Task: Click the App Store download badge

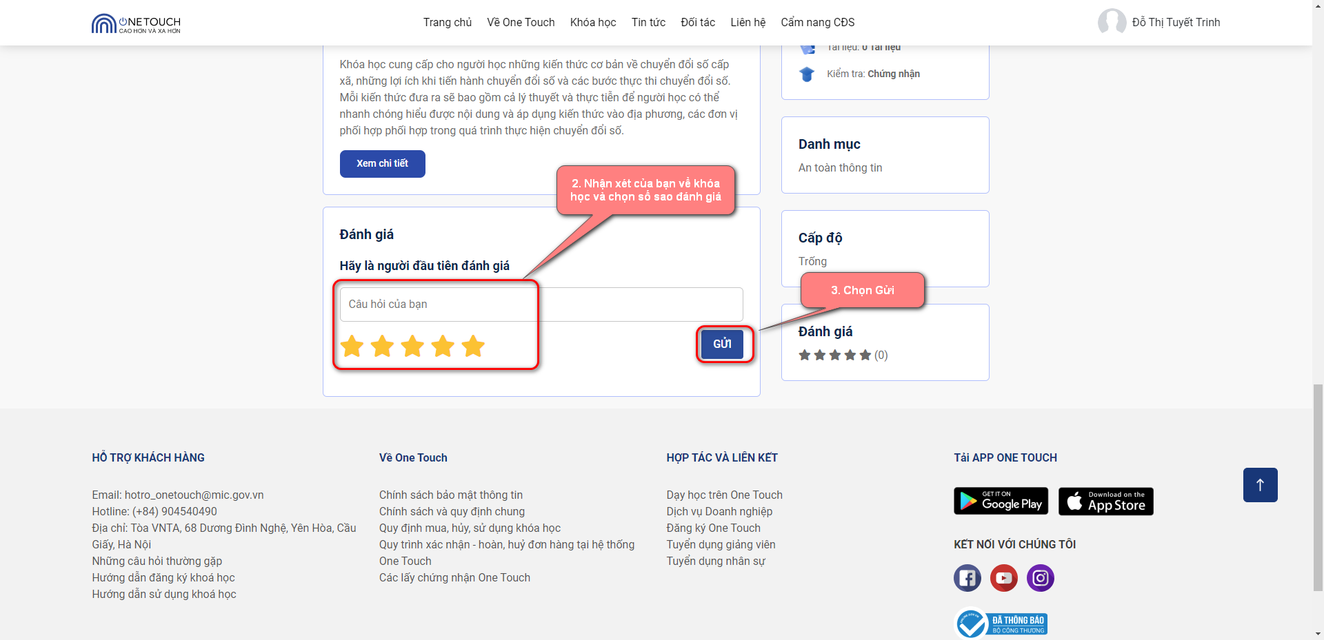Action: [1105, 502]
